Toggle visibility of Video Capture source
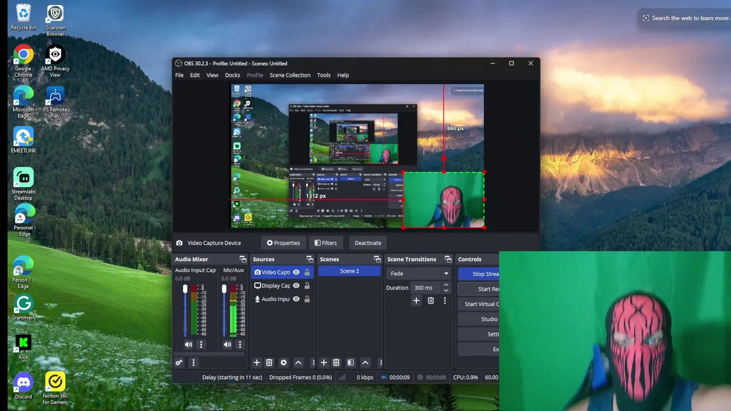 [x=296, y=272]
